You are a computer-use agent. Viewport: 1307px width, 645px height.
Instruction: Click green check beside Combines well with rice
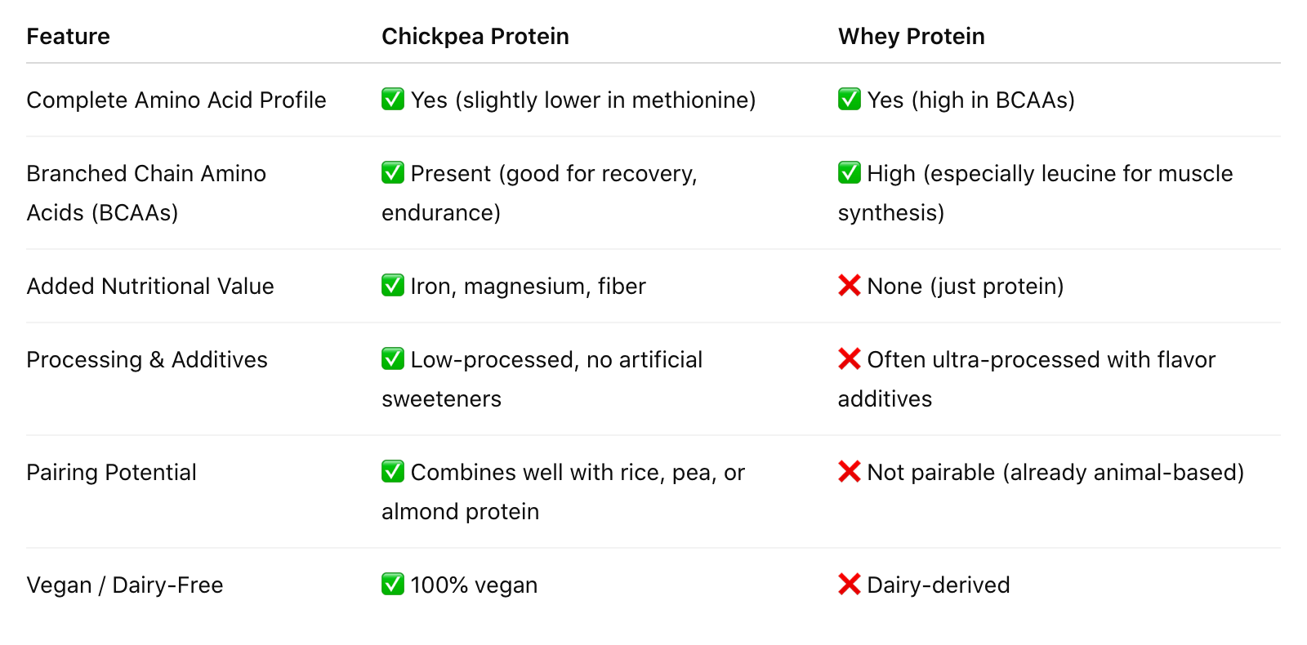point(393,472)
